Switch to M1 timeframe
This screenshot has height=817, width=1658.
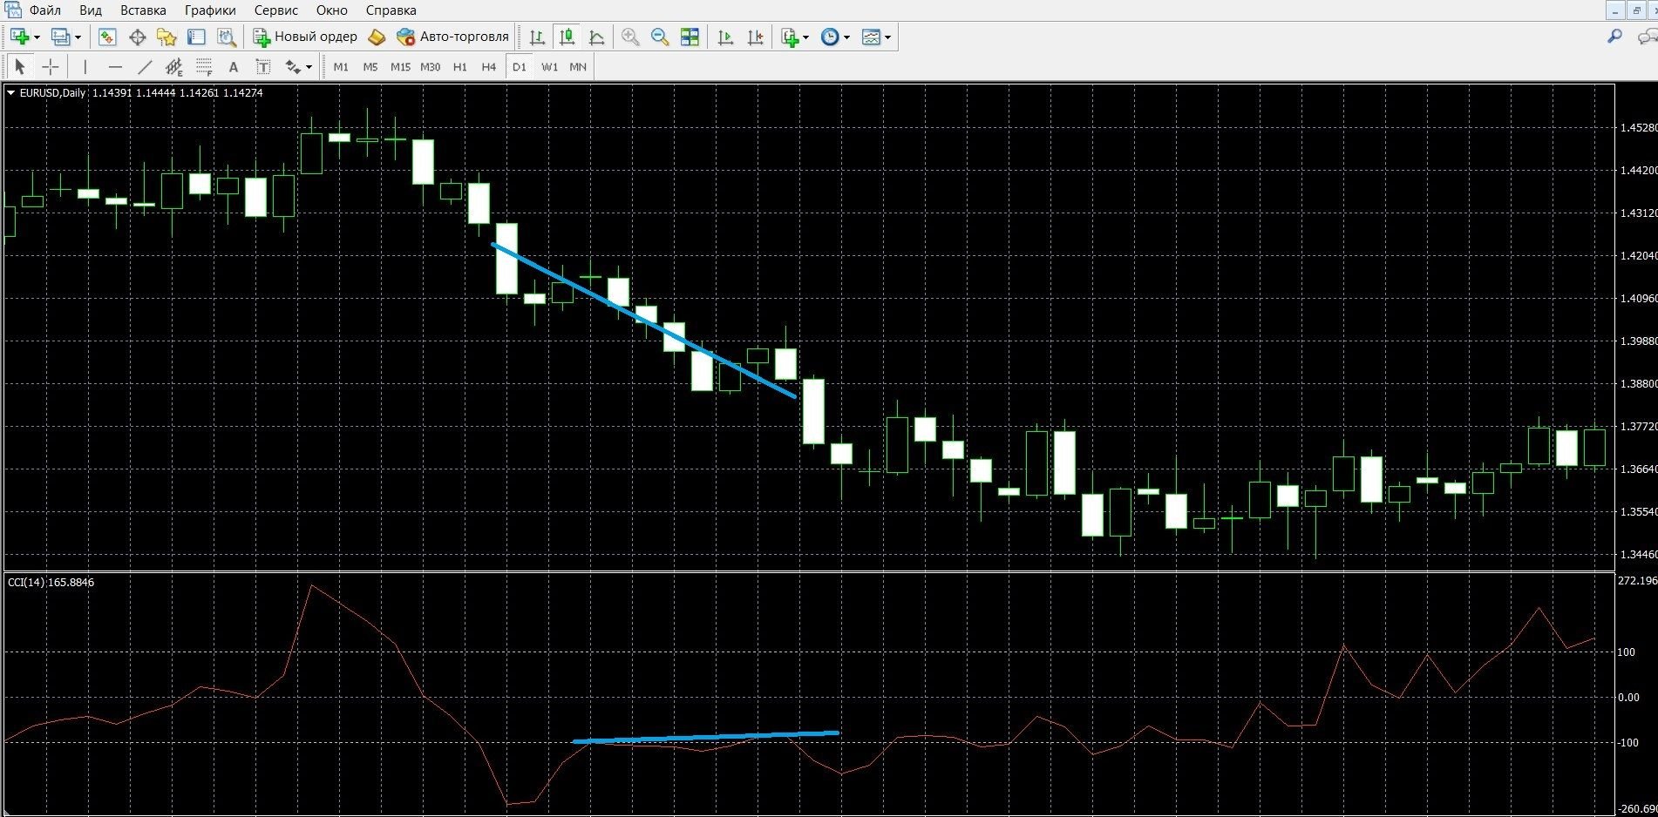[x=341, y=66]
